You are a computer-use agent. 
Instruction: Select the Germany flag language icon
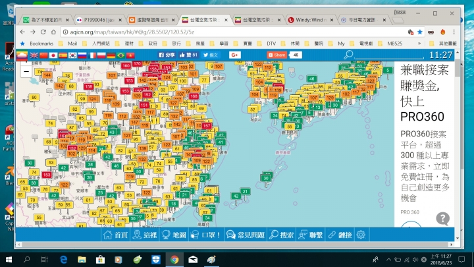coord(111,55)
